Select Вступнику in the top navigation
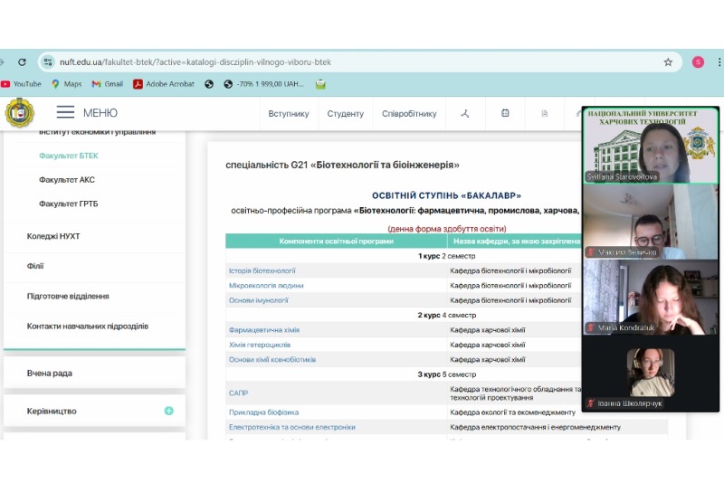 [x=289, y=114]
